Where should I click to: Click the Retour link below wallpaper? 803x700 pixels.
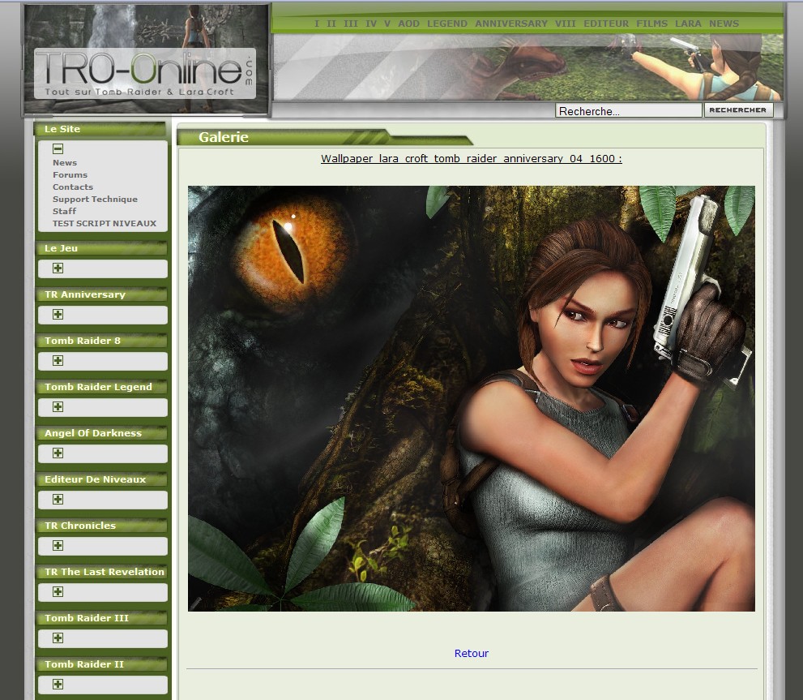(x=471, y=653)
